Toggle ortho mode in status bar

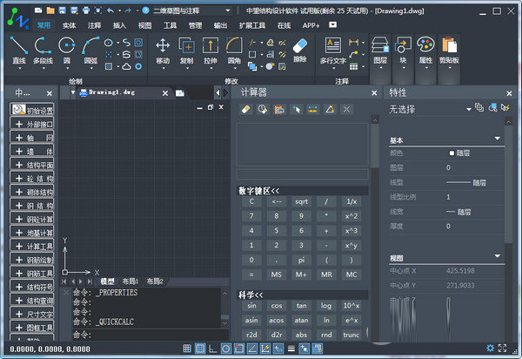point(213,349)
